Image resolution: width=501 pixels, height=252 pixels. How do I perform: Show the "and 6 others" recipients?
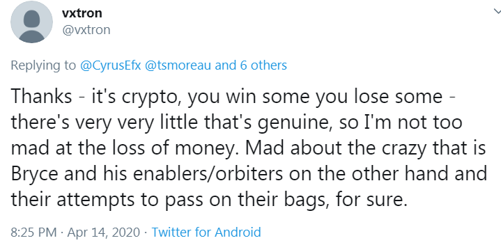pos(251,65)
